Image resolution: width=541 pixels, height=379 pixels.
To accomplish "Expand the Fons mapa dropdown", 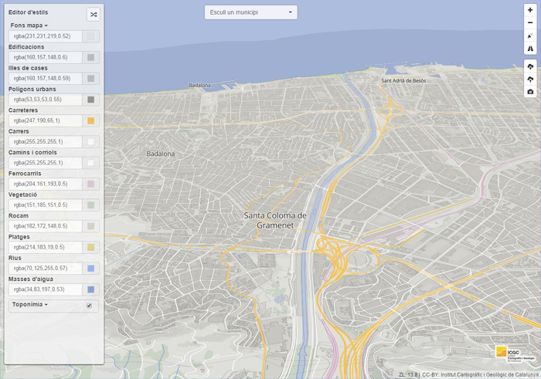I will click(29, 25).
